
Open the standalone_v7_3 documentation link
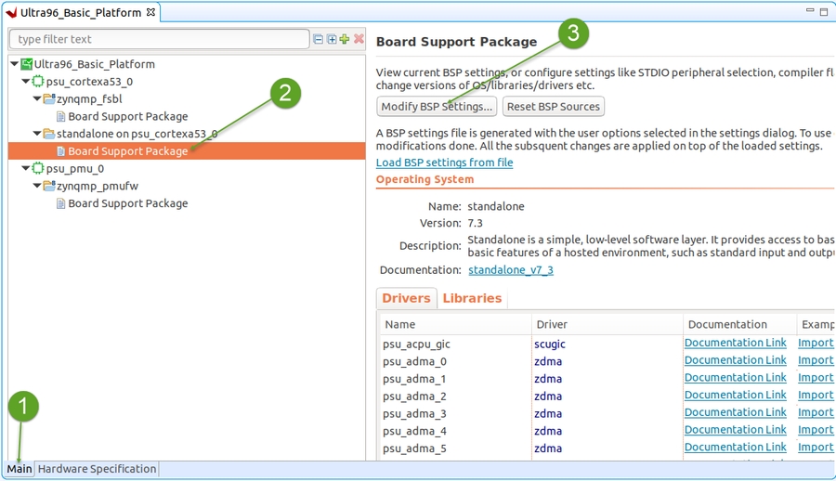(x=510, y=270)
